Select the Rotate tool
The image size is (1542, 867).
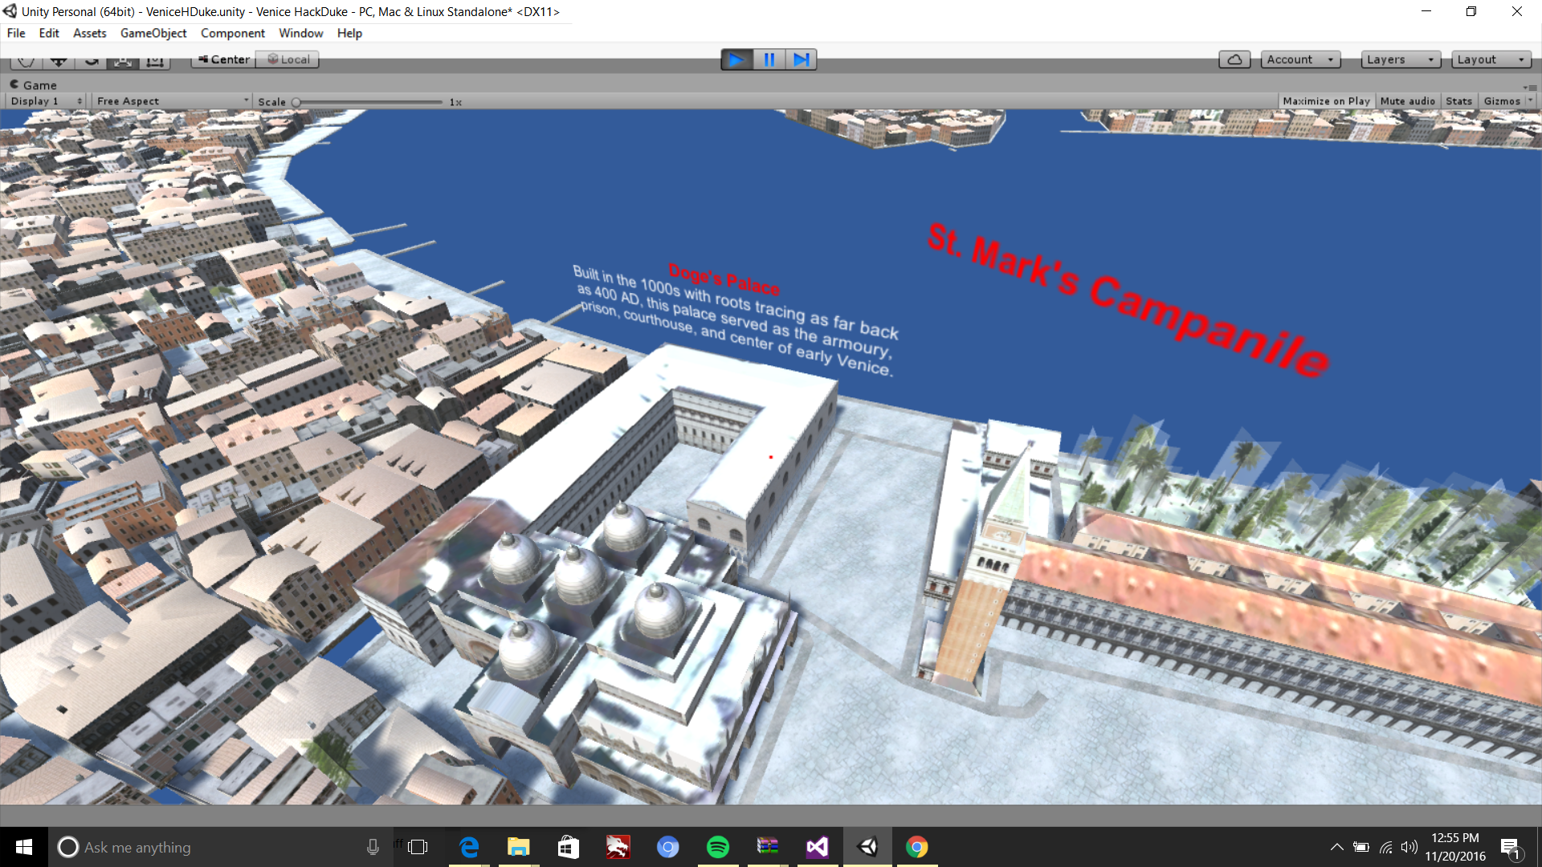pos(91,61)
